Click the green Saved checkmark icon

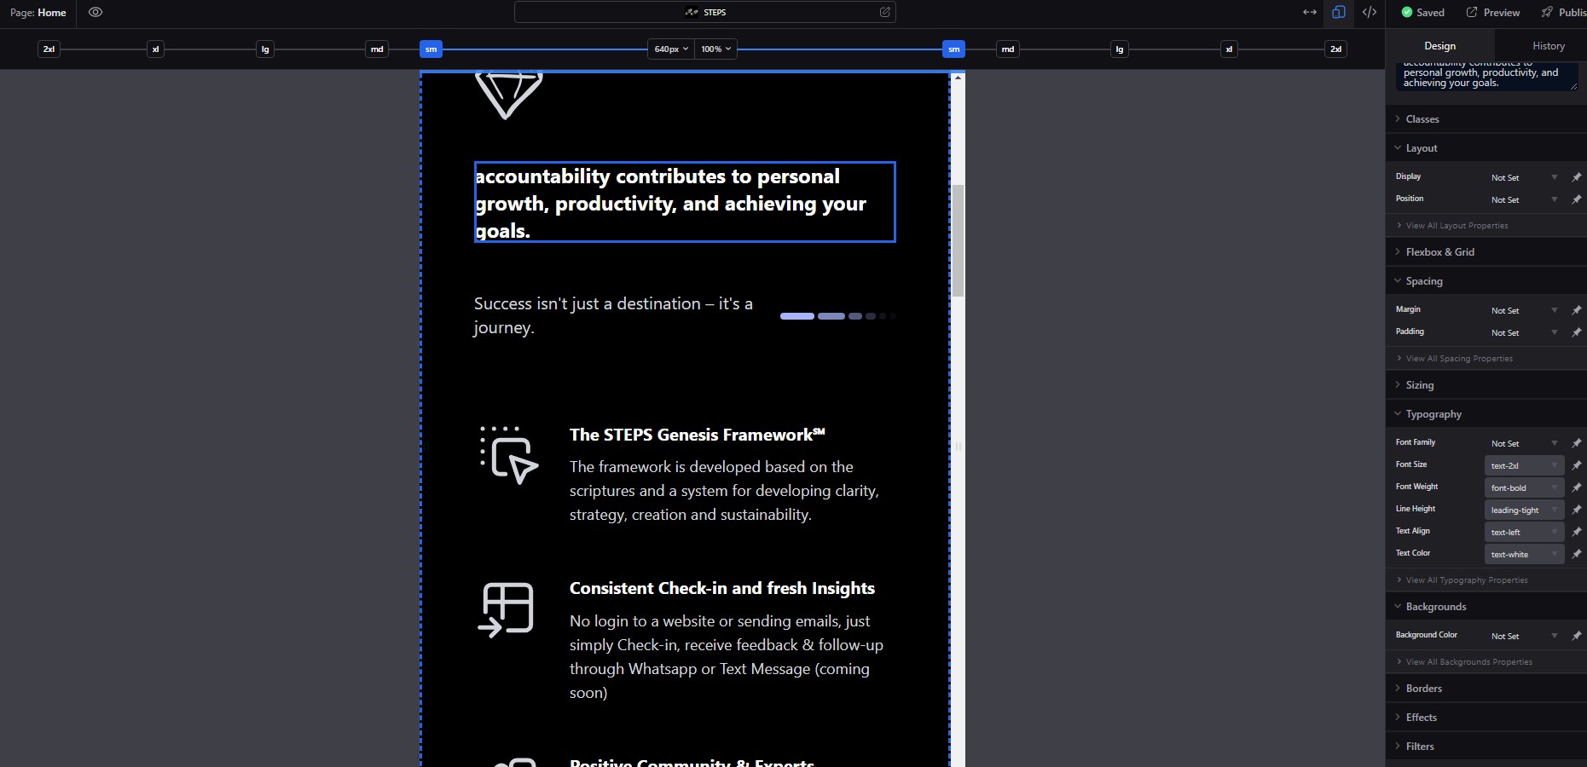(x=1407, y=12)
